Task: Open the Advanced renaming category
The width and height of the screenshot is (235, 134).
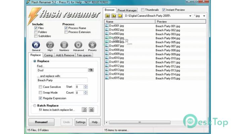Action: point(78,46)
